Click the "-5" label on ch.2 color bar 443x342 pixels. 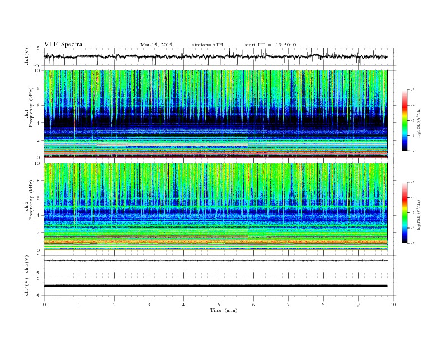pyautogui.click(x=413, y=213)
